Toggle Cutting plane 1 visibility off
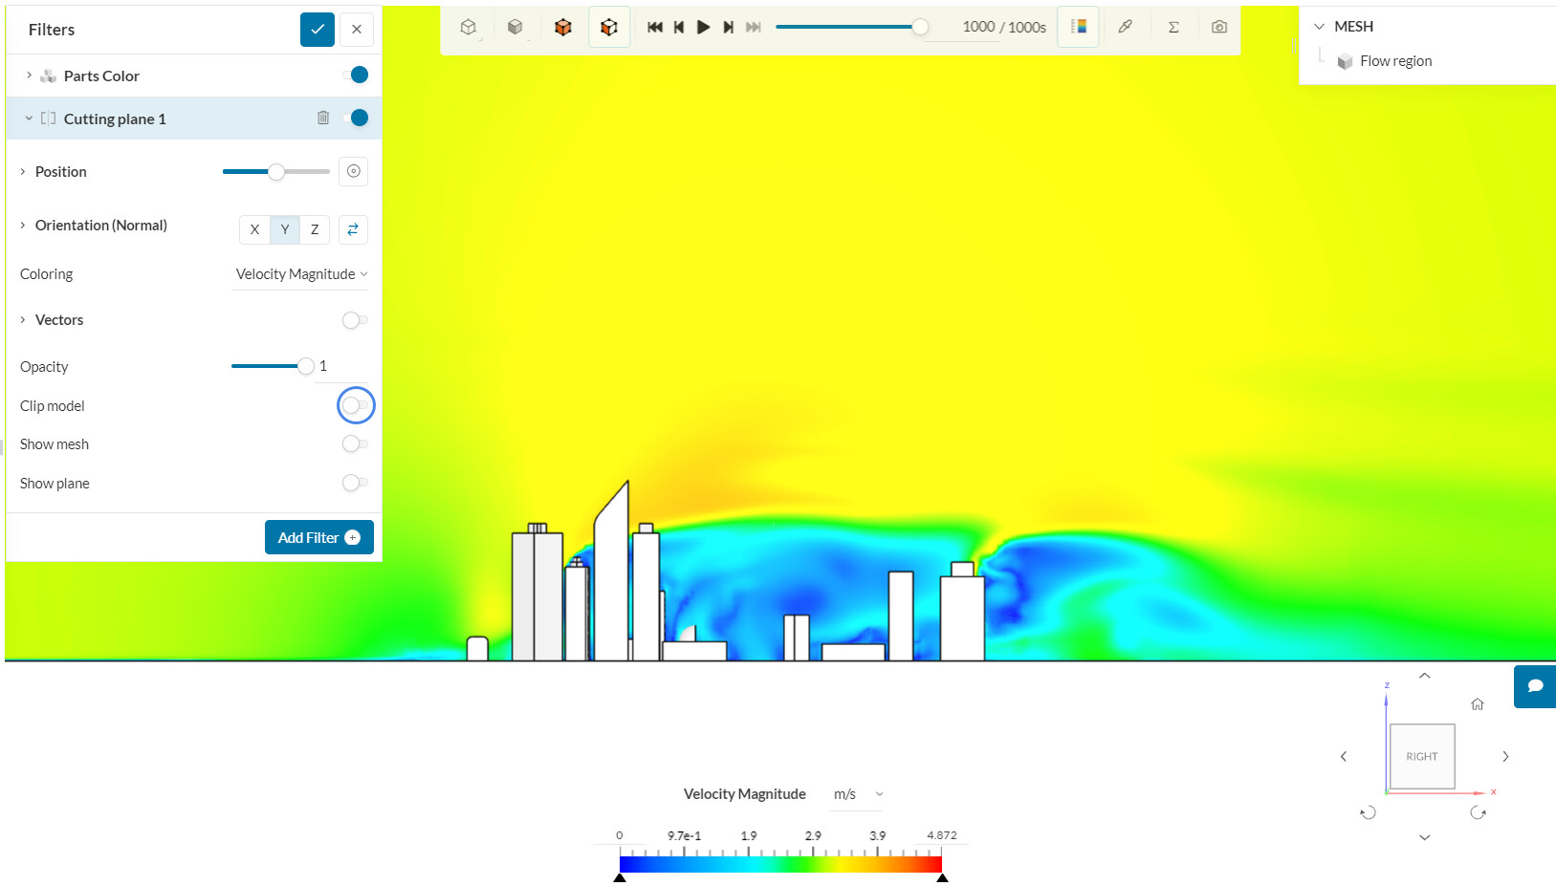 pos(356,118)
